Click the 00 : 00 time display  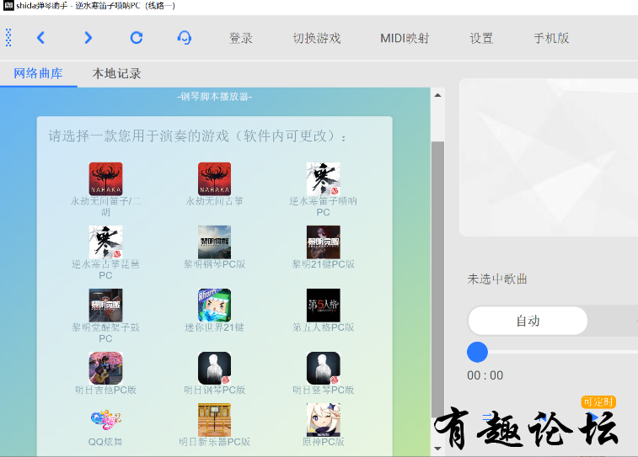tap(485, 375)
